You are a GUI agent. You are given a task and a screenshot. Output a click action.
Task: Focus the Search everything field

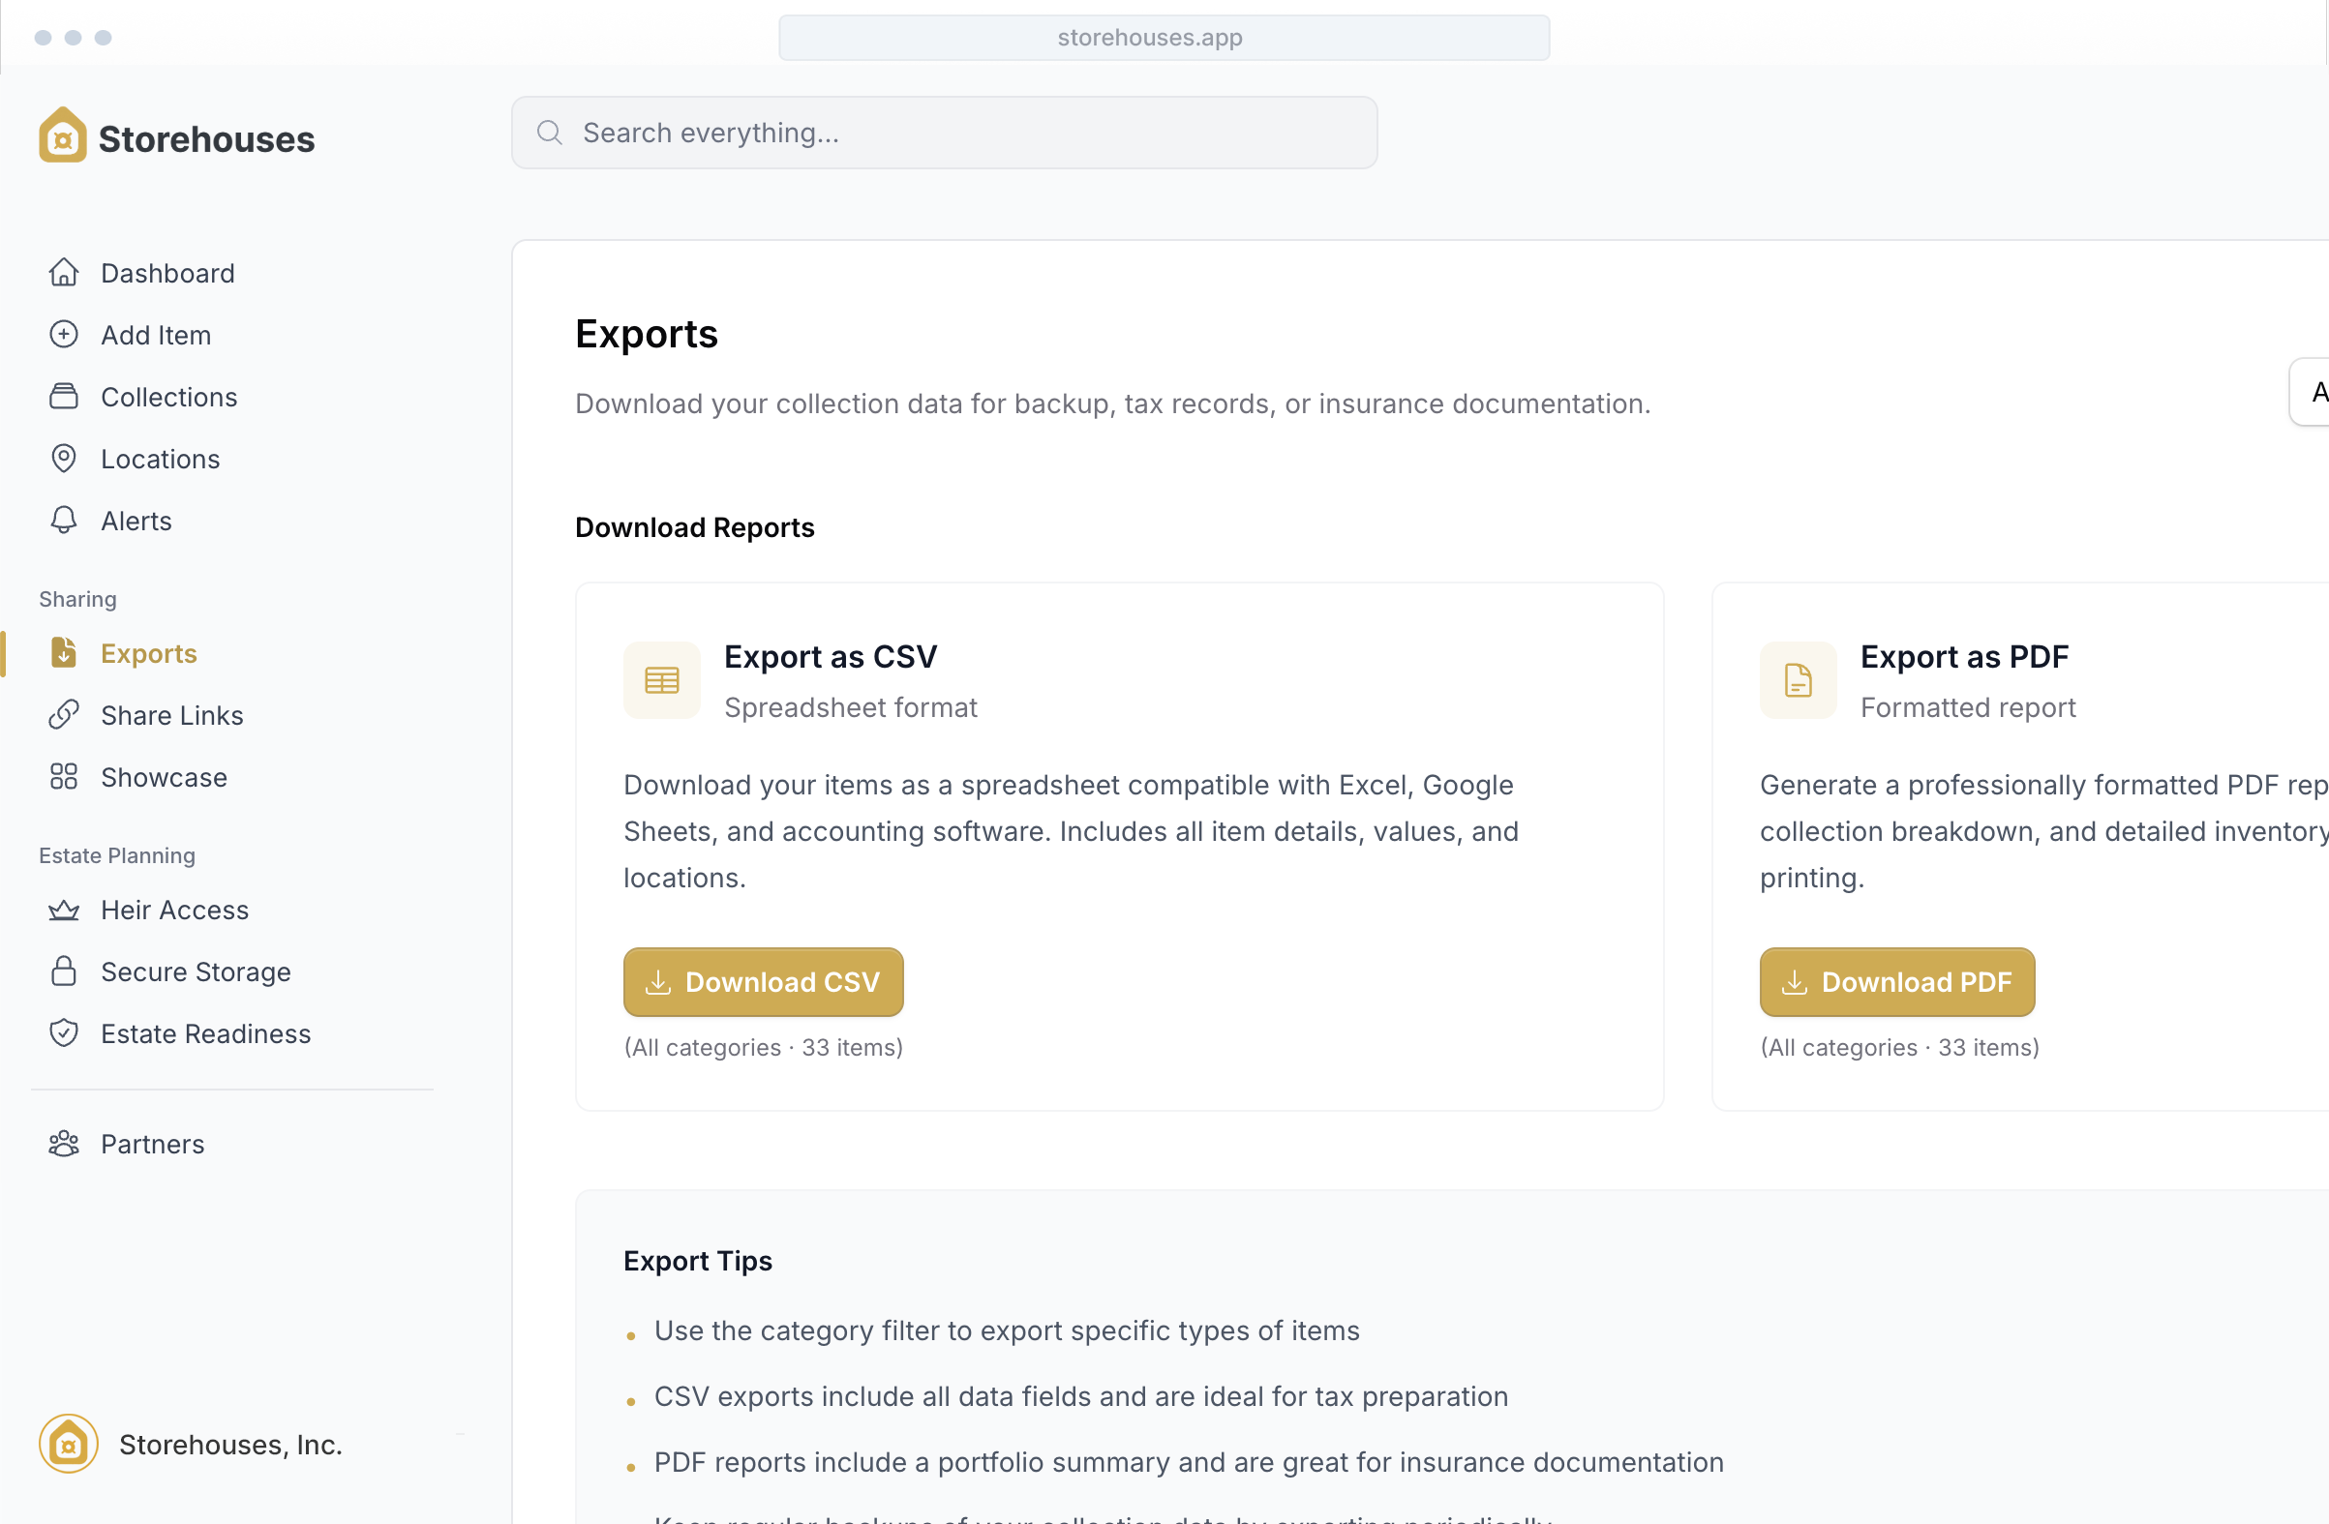(x=944, y=133)
